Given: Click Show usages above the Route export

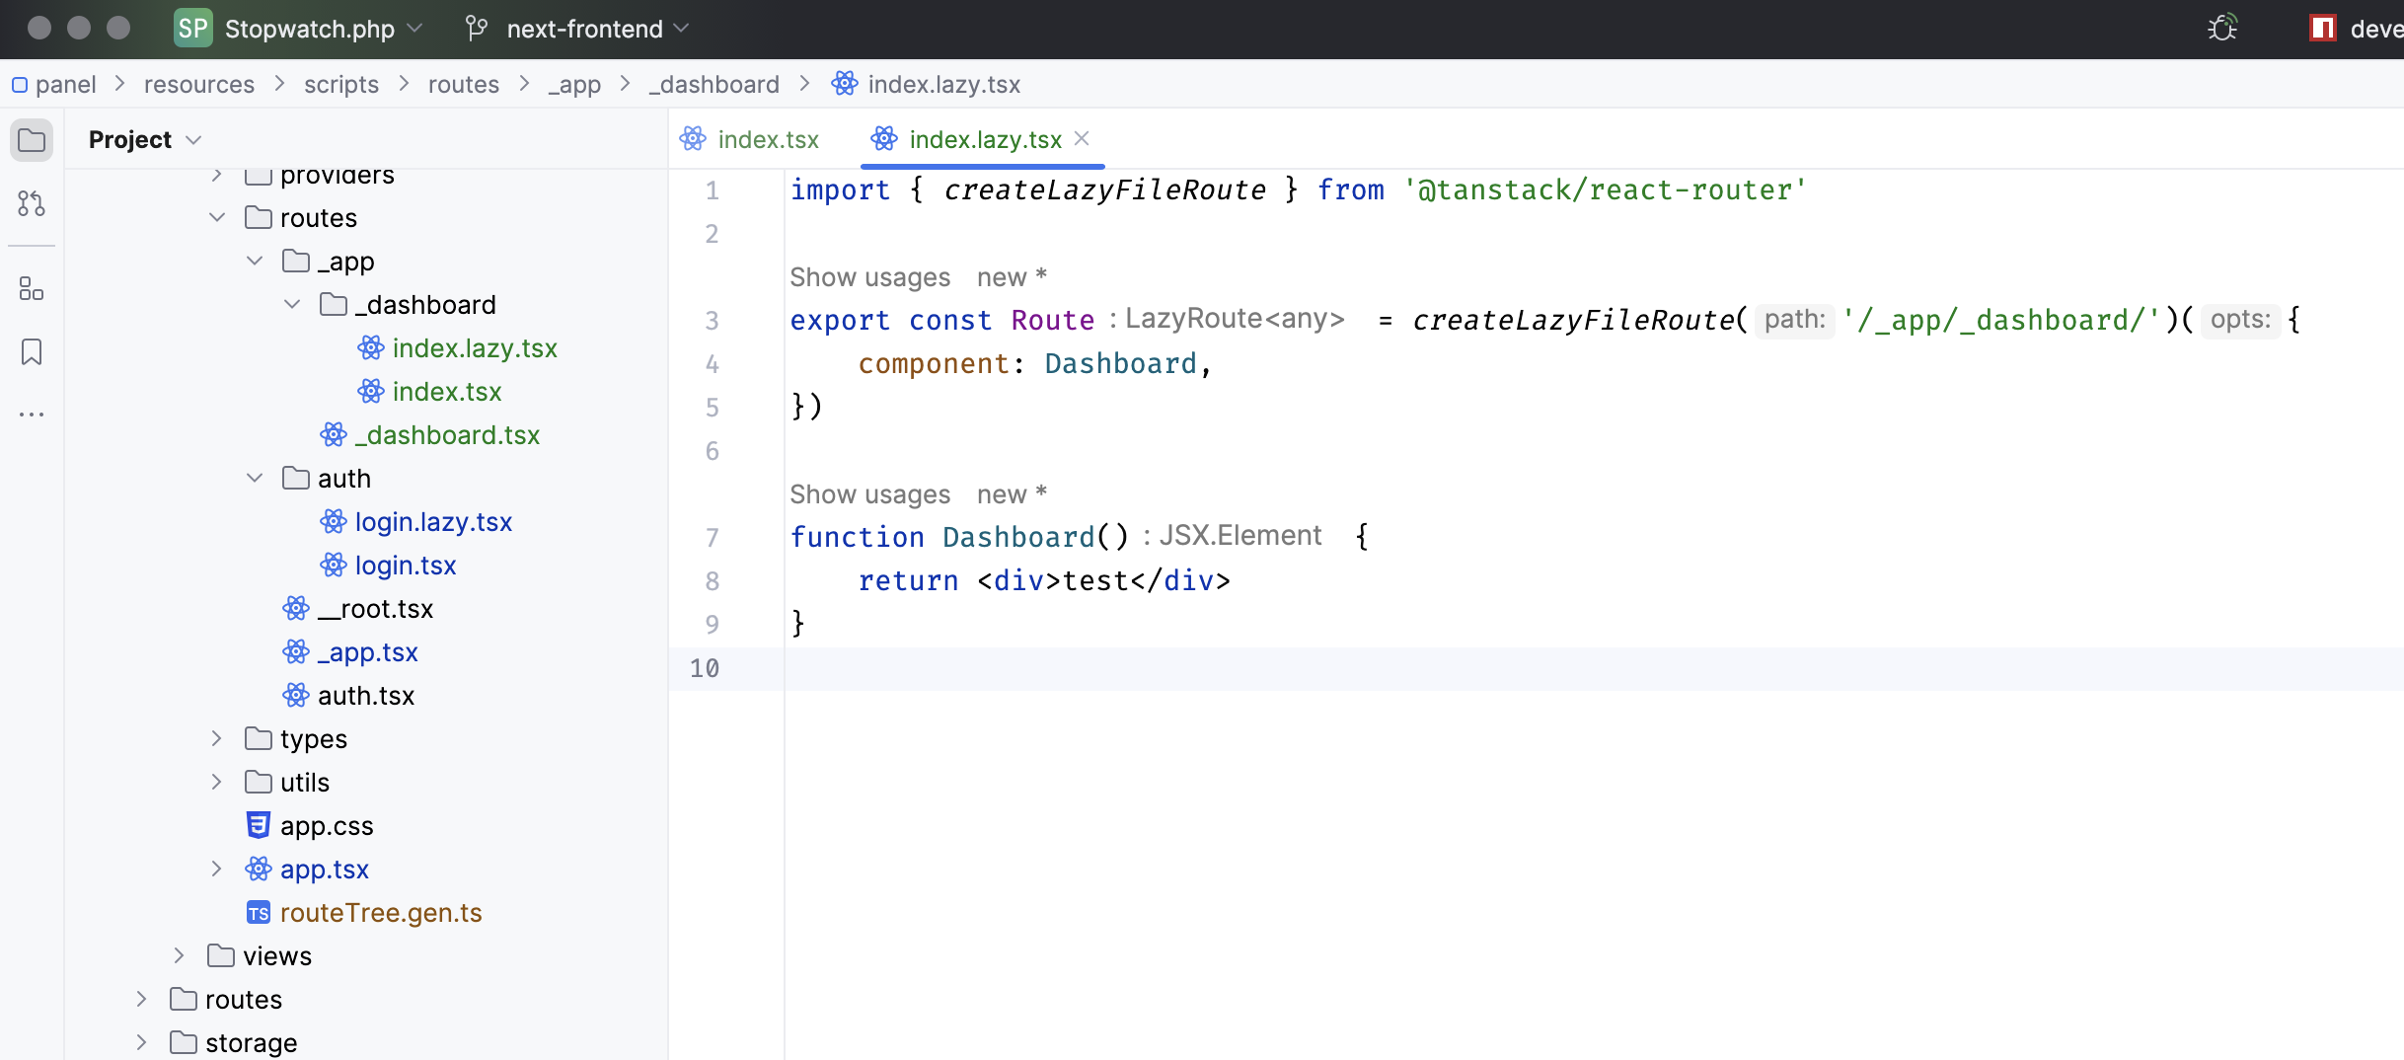Looking at the screenshot, I should click(870, 277).
